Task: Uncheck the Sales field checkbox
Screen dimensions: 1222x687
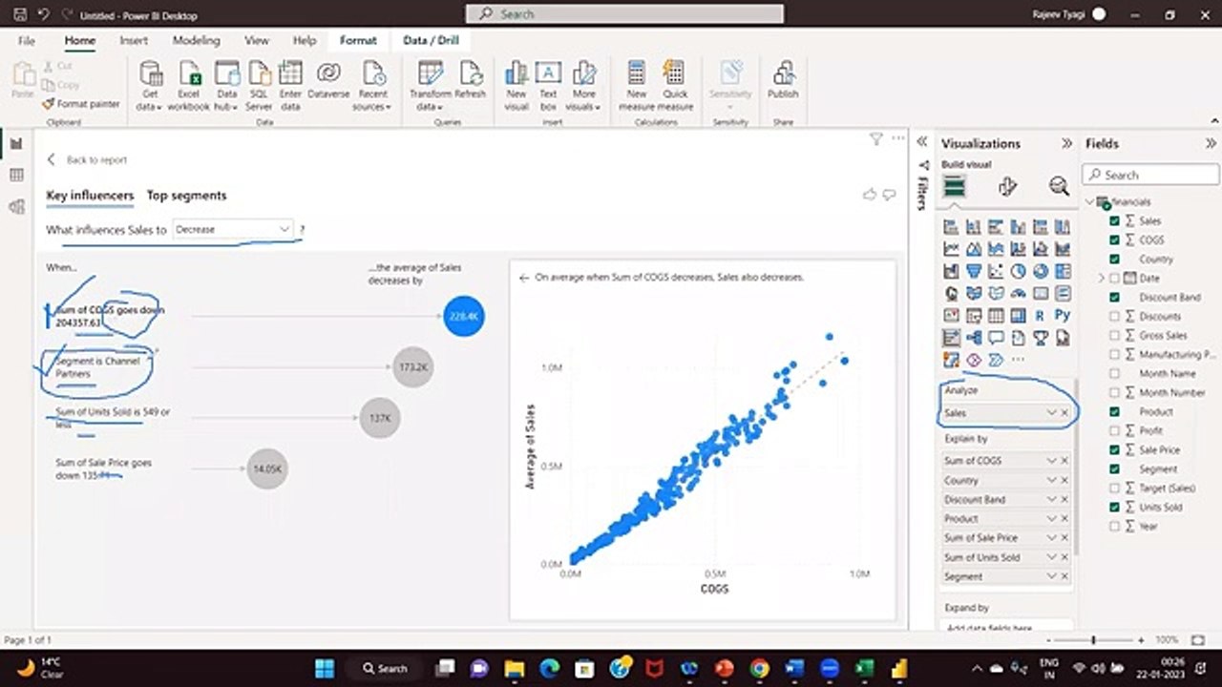Action: (1114, 220)
